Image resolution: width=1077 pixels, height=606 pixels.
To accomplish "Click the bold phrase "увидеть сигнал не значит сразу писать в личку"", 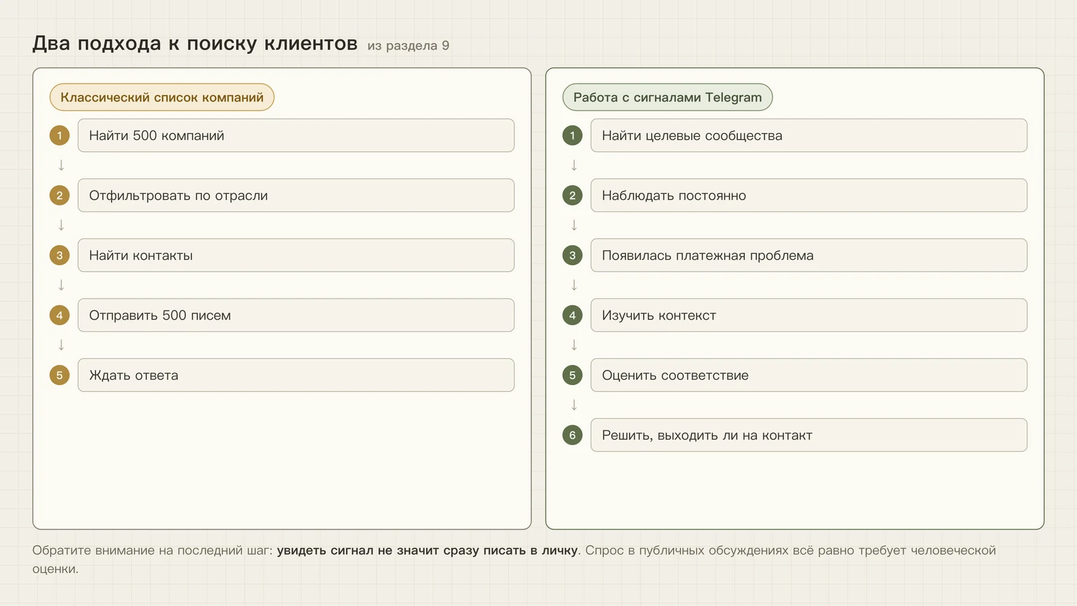I will pyautogui.click(x=427, y=550).
